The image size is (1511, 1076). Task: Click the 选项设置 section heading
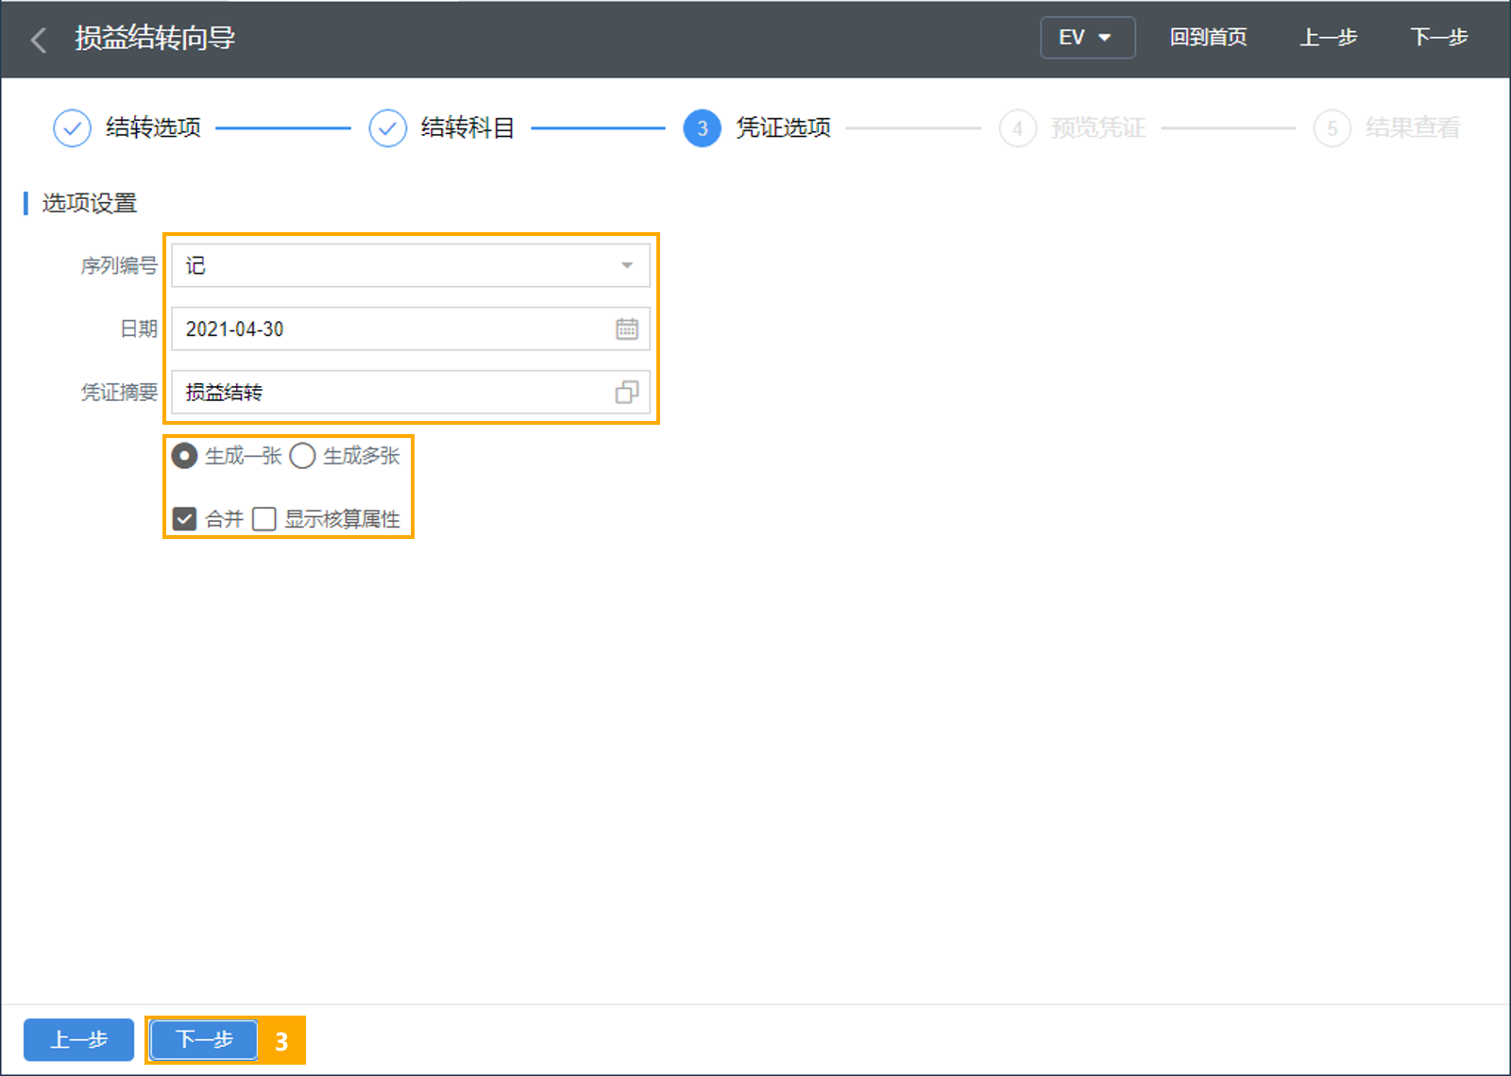[90, 203]
